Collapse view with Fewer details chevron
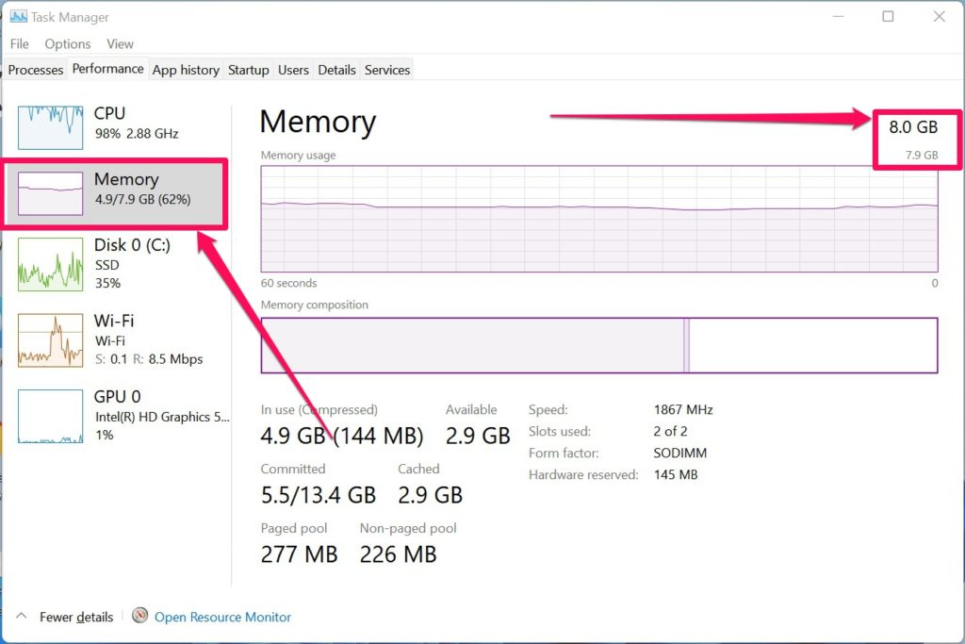965x644 pixels. pos(22,616)
